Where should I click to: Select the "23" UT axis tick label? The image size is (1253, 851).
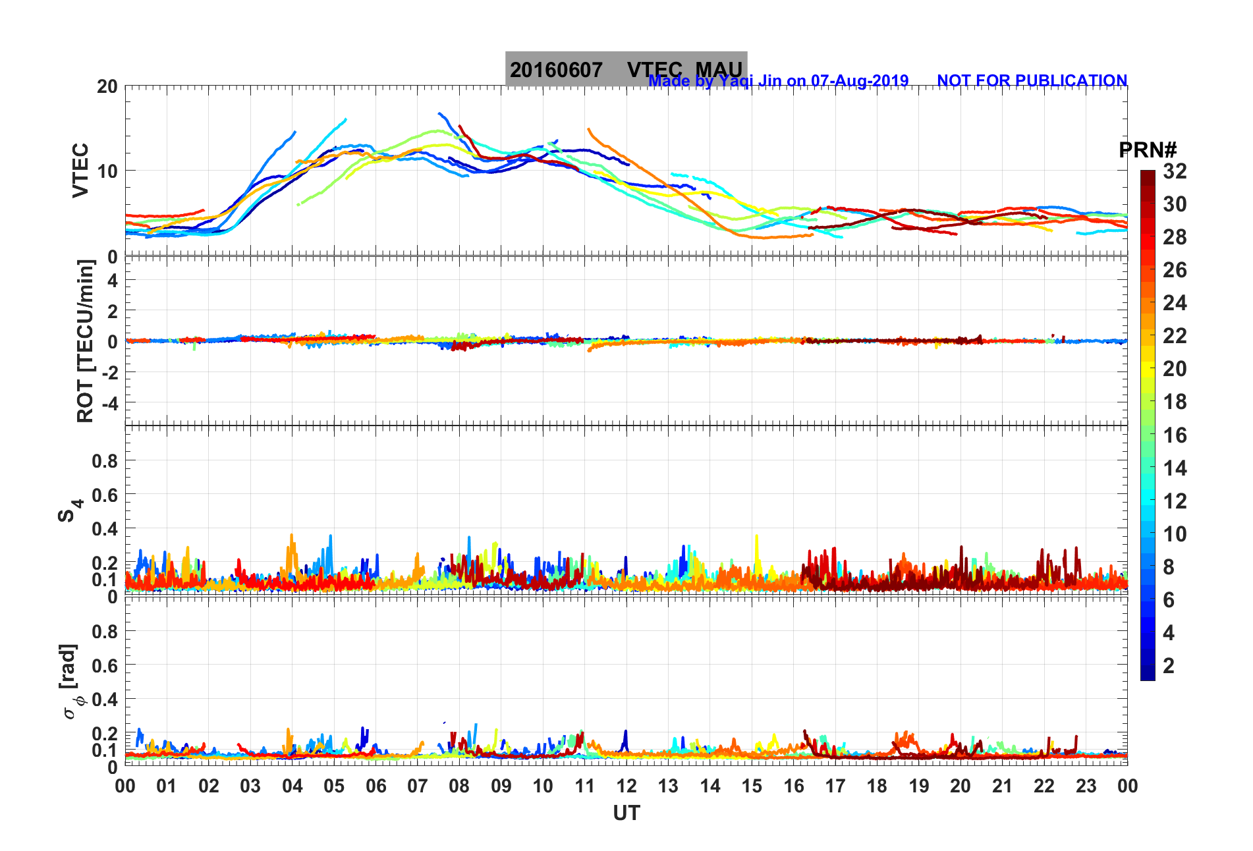(x=1086, y=786)
